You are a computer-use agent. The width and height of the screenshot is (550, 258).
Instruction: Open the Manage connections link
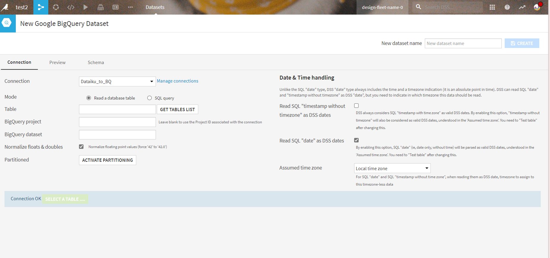point(177,81)
